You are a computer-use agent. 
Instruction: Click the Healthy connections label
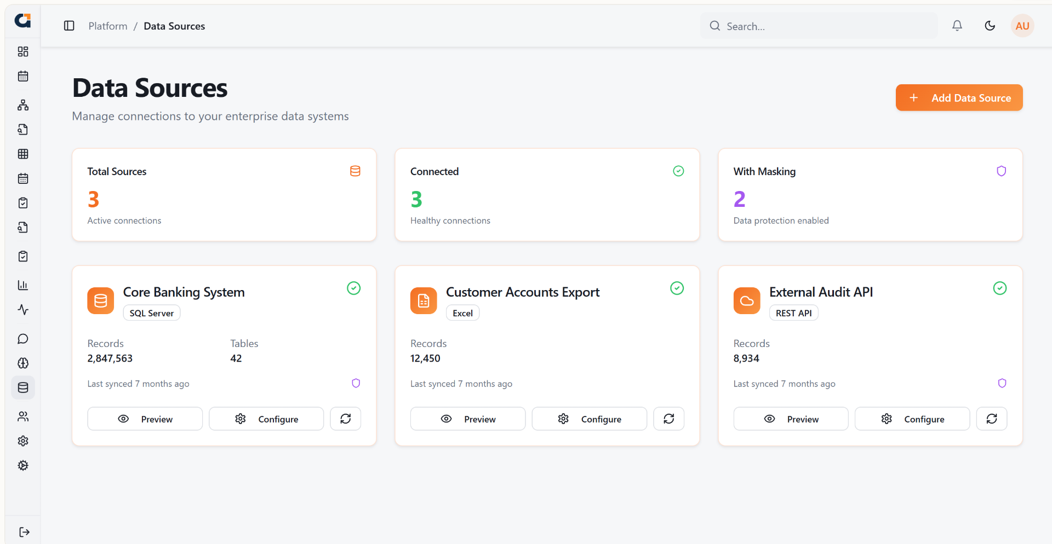coord(450,221)
